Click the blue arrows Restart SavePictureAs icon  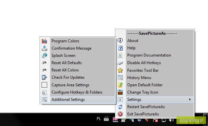pyautogui.click(x=120, y=107)
